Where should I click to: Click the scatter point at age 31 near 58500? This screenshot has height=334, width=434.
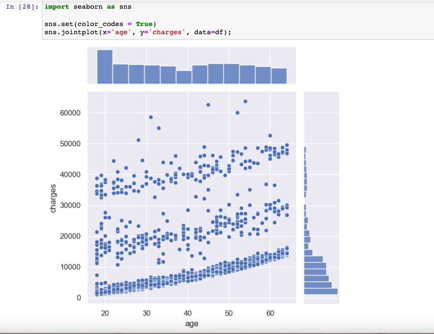click(x=151, y=117)
